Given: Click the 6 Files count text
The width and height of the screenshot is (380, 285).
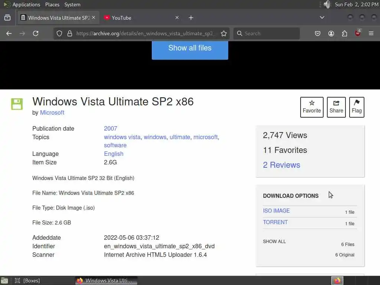Looking at the screenshot, I should [x=348, y=244].
